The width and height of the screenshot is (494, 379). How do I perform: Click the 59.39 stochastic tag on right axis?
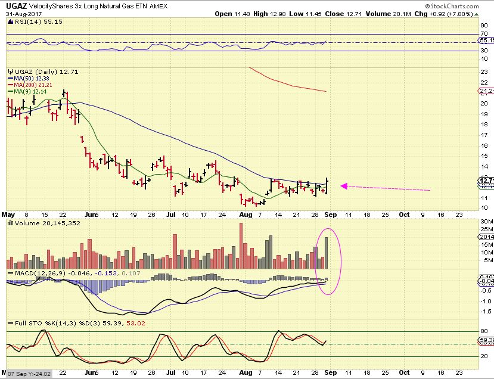point(486,340)
